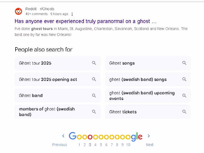Click the Previous pagination link
This screenshot has height=153, width=204.
[x=59, y=145]
